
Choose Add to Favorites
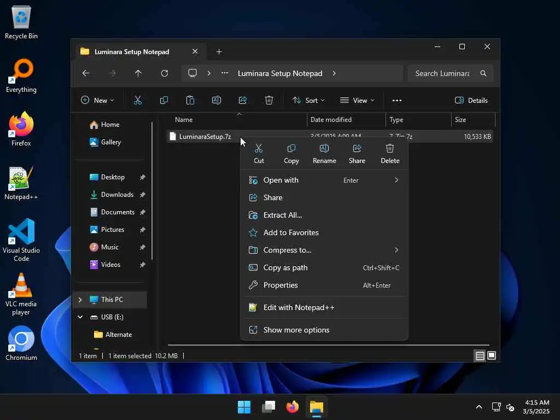324,232
